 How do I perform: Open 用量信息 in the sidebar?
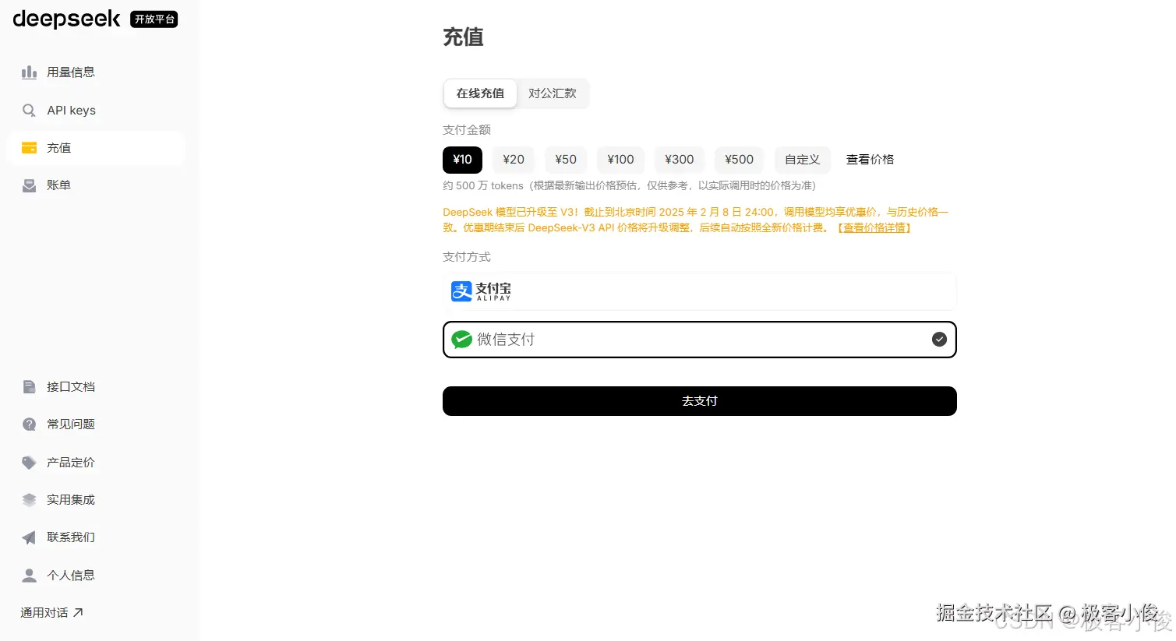96,72
